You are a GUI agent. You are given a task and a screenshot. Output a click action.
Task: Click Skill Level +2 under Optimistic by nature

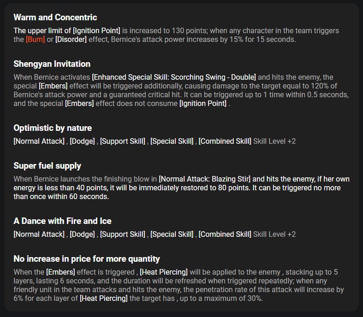274,141
